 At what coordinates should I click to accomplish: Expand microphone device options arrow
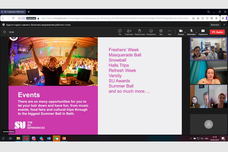pos(196,32)
